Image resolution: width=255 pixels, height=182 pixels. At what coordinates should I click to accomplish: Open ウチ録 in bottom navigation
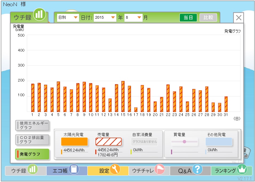(26, 171)
